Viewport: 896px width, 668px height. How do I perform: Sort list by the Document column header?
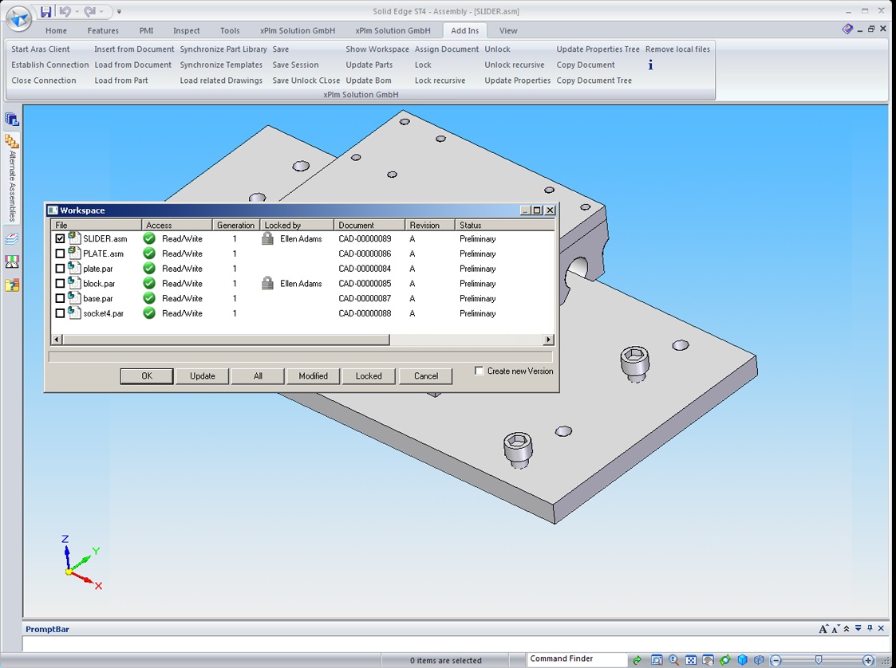369,225
